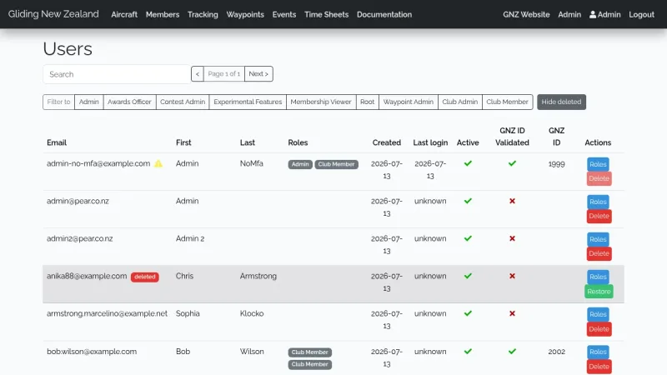The image size is (667, 375).
Task: Click the green GNZ ID Validated check for admin-no-mfa row
Action: click(x=512, y=163)
